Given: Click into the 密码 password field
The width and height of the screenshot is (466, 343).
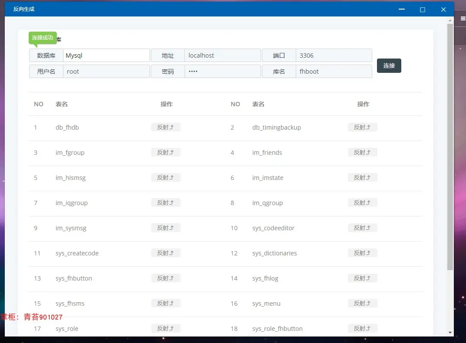Looking at the screenshot, I should [223, 72].
